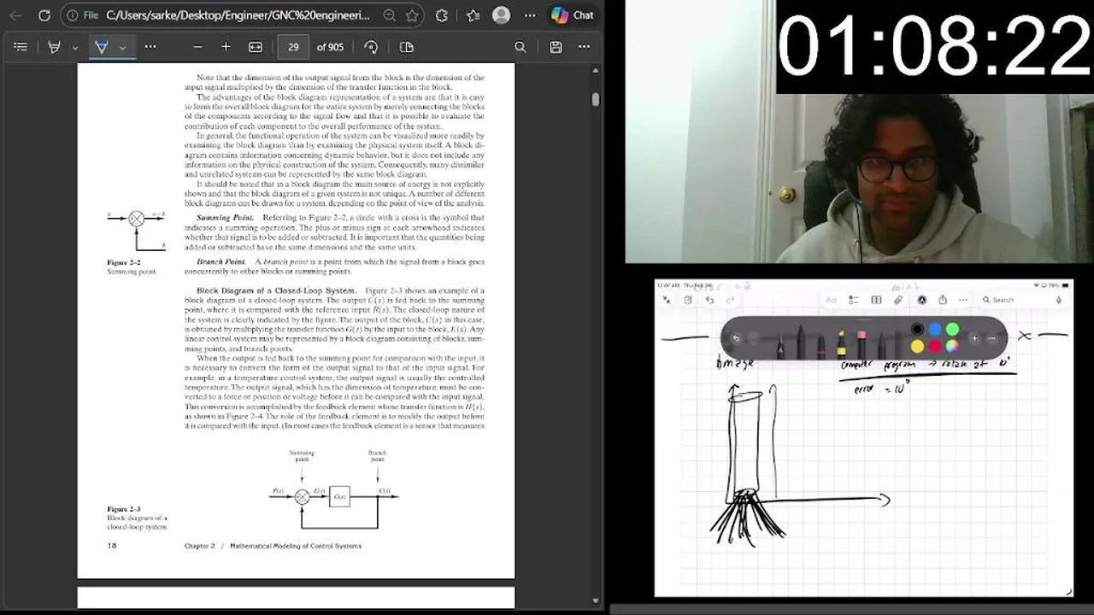Collapse the notes app fullscreen arrows
Screen dimensions: 1094x615
666,300
